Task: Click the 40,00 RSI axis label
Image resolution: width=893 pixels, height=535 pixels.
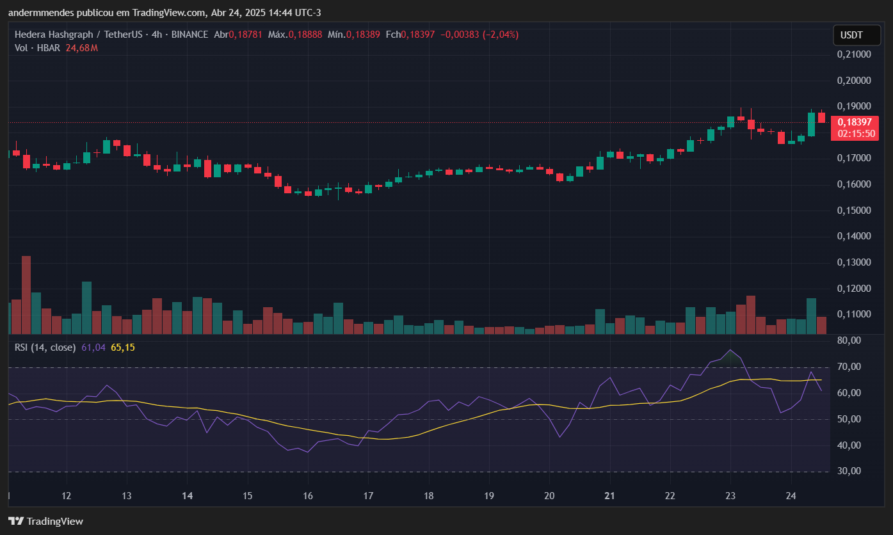Action: pos(849,445)
